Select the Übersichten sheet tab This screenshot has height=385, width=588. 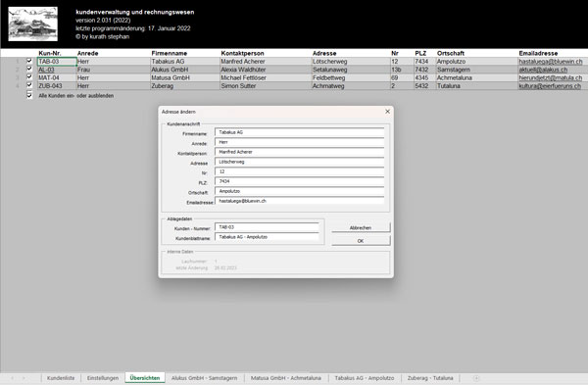(x=145, y=378)
